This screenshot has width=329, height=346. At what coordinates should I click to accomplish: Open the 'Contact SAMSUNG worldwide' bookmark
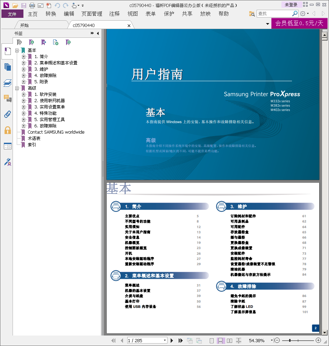click(x=56, y=132)
